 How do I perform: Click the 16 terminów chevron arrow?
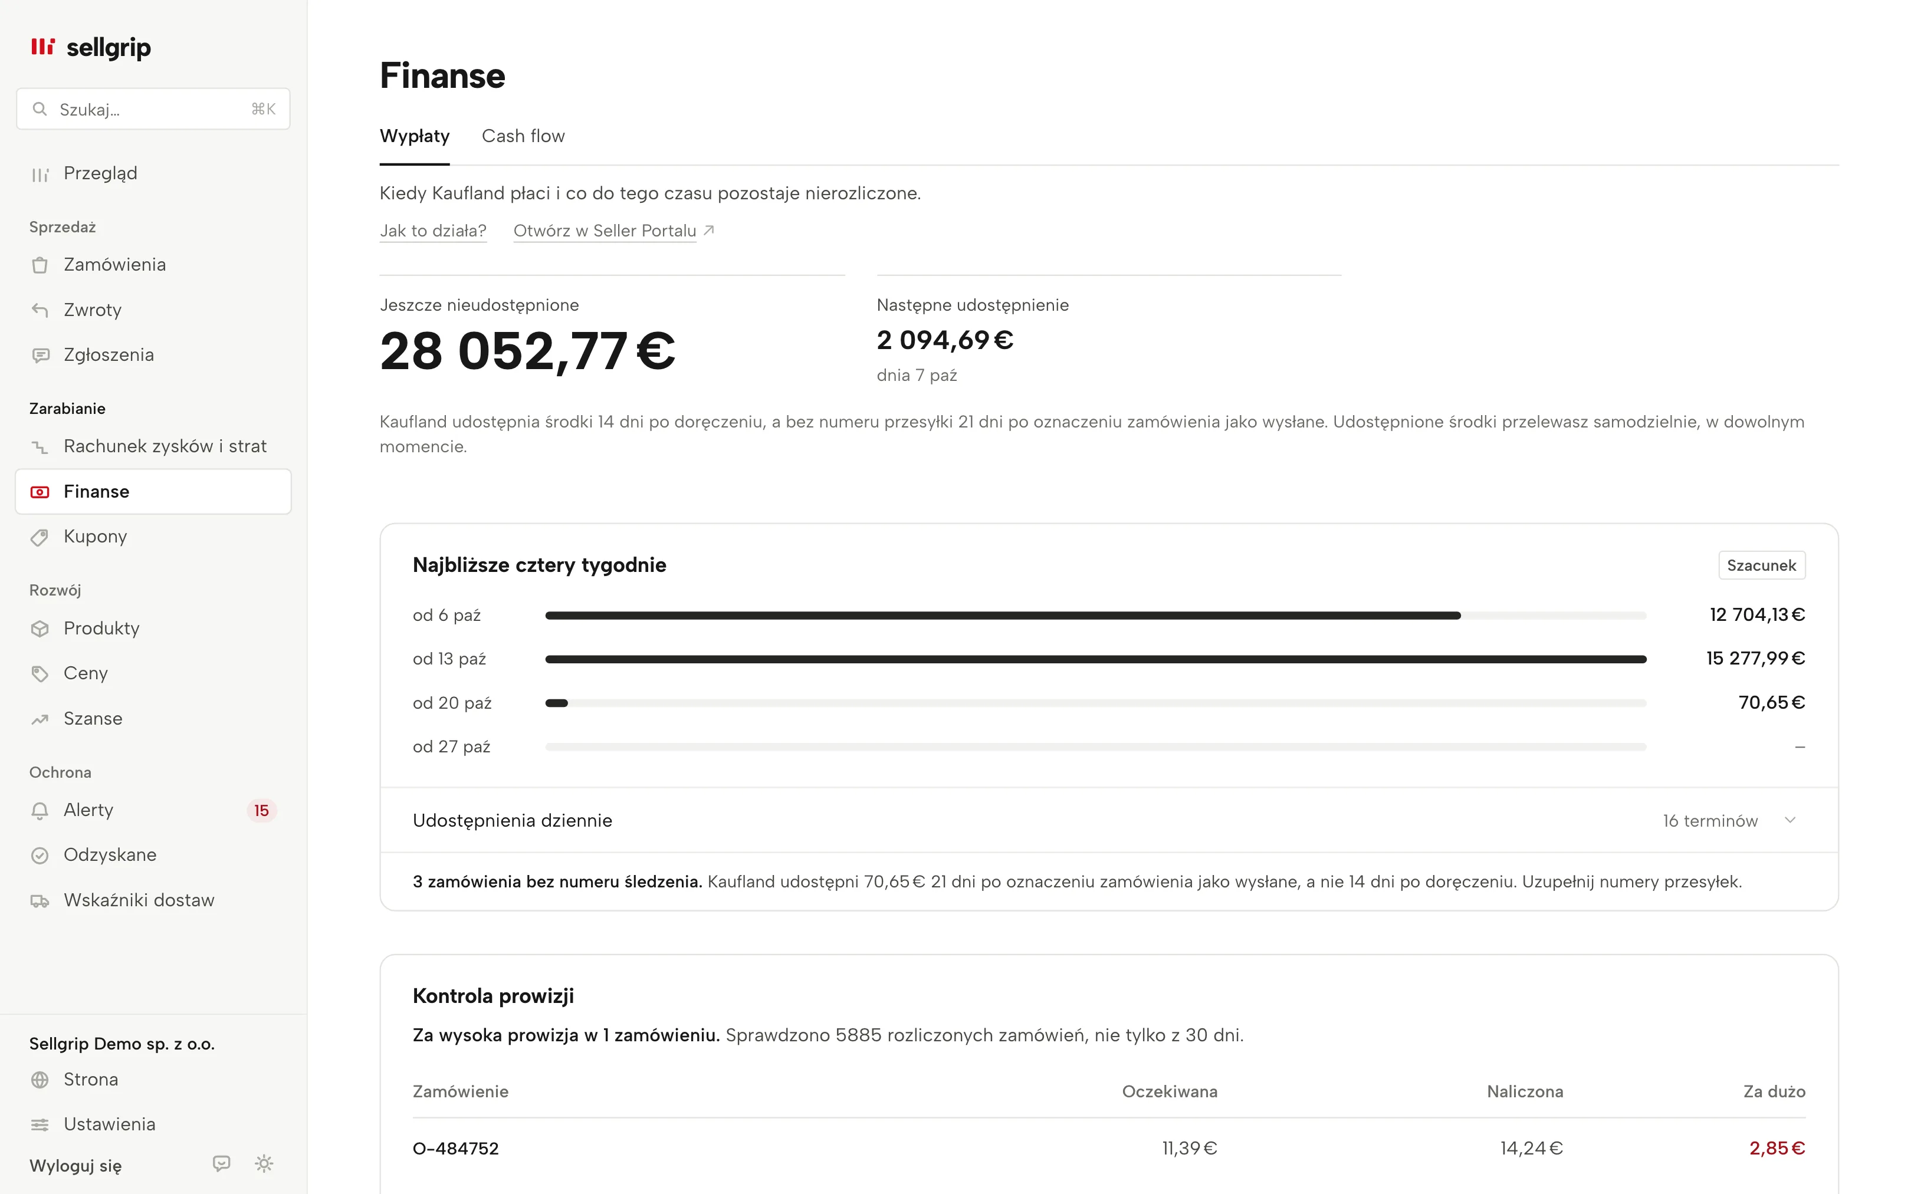(1789, 821)
